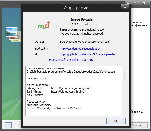Viewport: 151px width, 131px height.
Task: Click the "https://github.com/arhangelsoft" text
Action: (x=71, y=88)
